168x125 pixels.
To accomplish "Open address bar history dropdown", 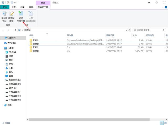I will [127, 30].
